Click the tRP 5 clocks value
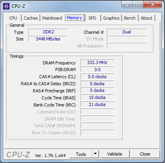The width and height of the screenshot is (165, 163). [97, 90]
